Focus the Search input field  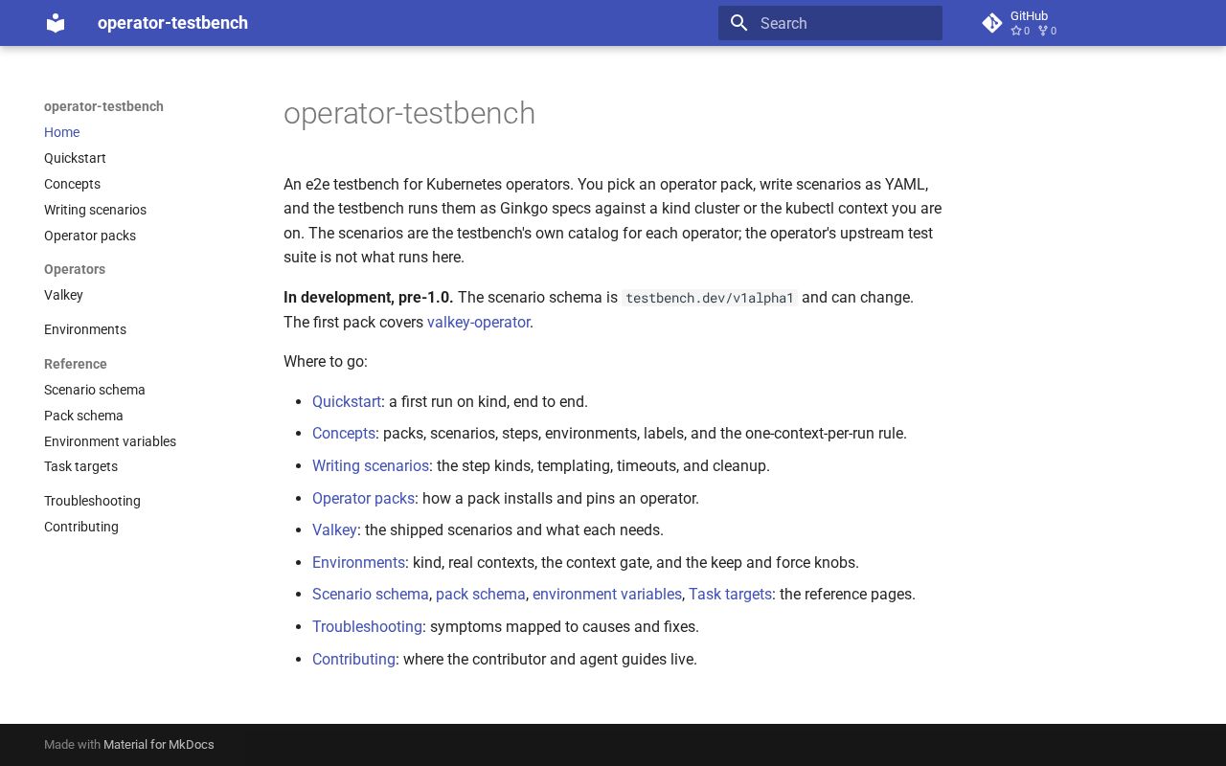(x=830, y=23)
